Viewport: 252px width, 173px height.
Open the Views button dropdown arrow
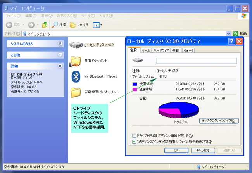point(101,25)
